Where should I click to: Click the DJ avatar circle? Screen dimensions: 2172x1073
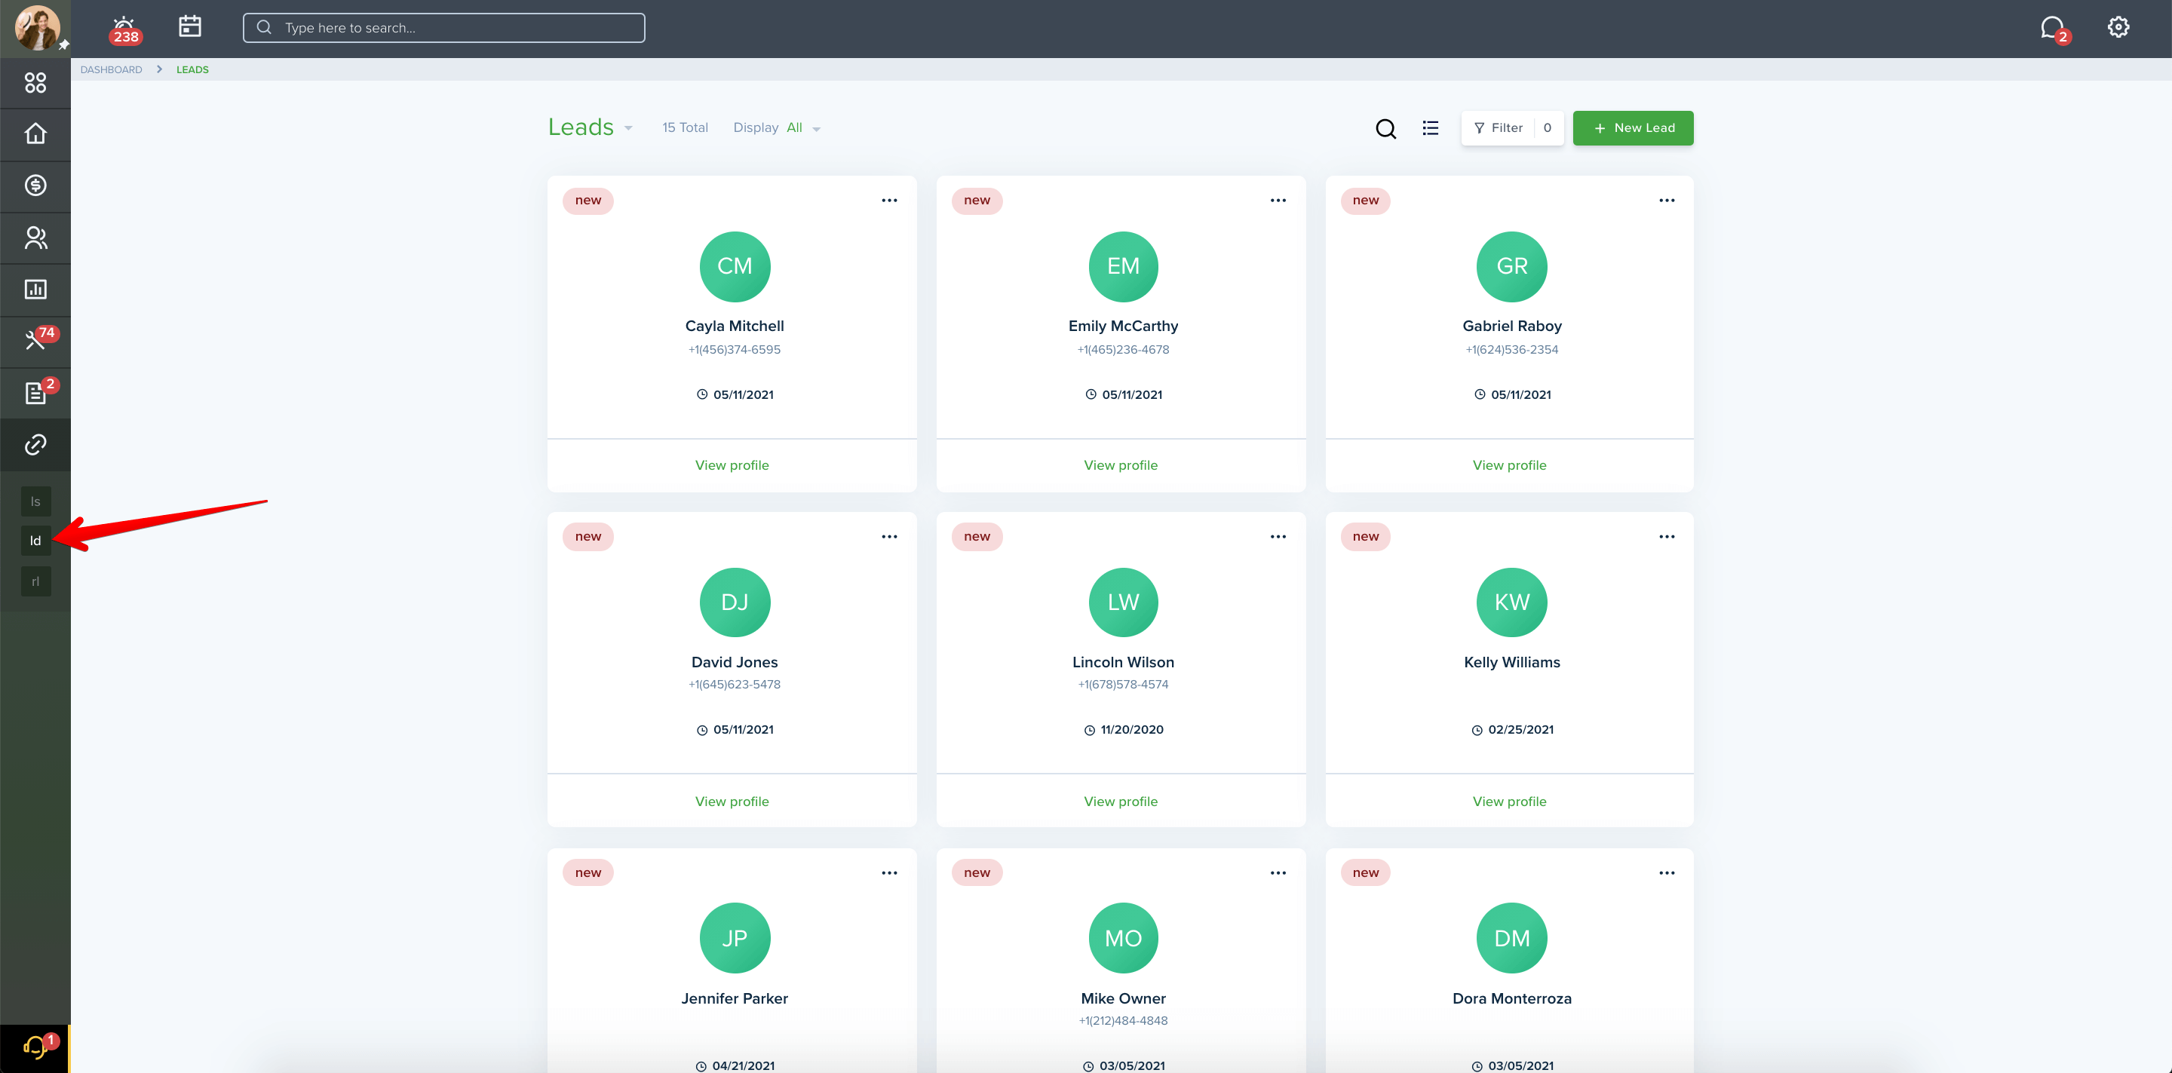[735, 602]
